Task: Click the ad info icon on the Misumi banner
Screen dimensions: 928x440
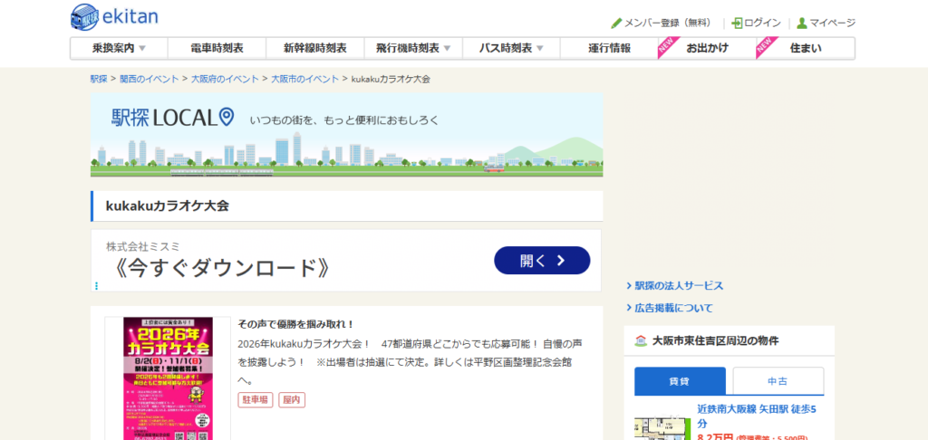Action: [97, 286]
